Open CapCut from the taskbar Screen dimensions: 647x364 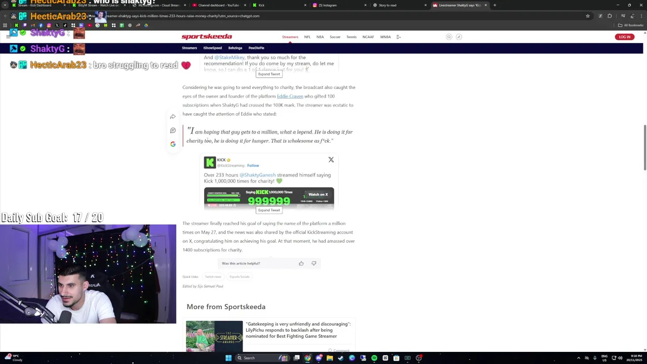tap(385, 358)
